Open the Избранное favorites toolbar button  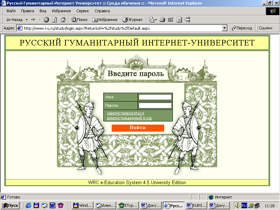[x=105, y=20]
